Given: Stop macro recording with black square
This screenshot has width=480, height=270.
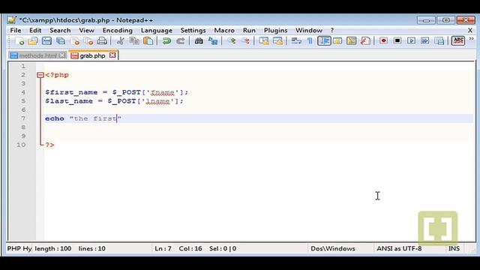Looking at the screenshot, I should pyautogui.click(x=397, y=41).
